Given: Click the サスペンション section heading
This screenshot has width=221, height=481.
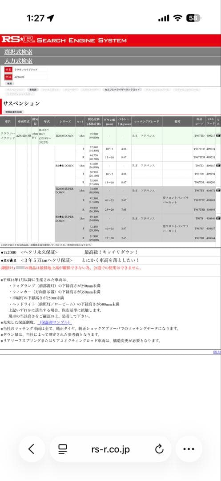Looking at the screenshot, I should (21, 104).
